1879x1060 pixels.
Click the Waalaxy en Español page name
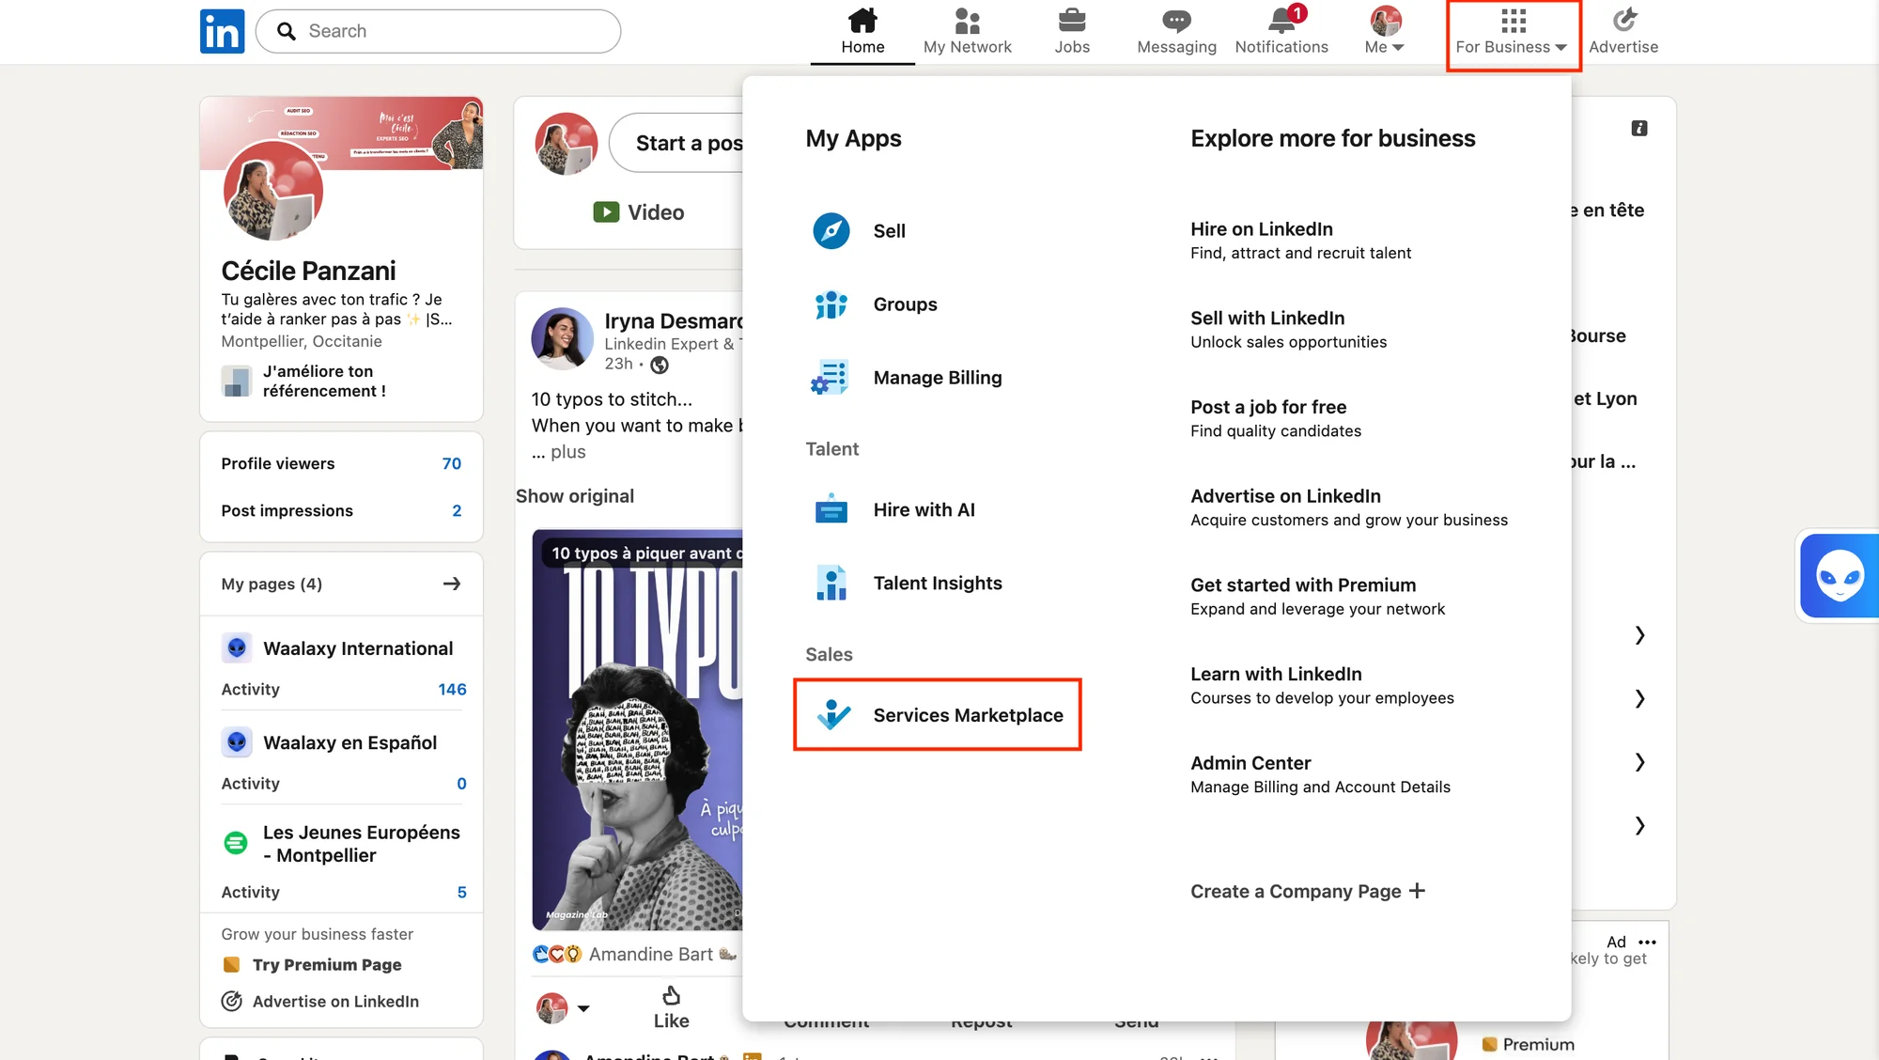tap(349, 742)
